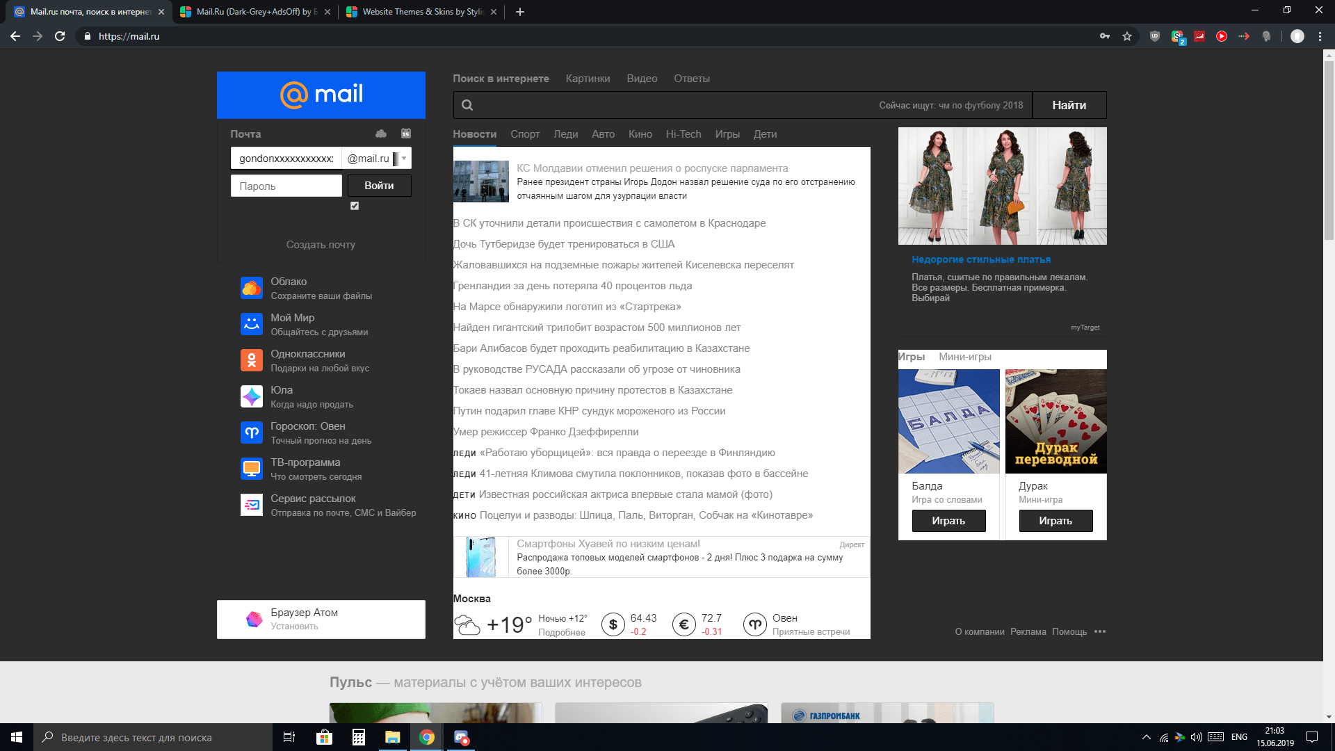Open the calendar icon next to Почта
Image resolution: width=1335 pixels, height=751 pixels.
coord(406,134)
